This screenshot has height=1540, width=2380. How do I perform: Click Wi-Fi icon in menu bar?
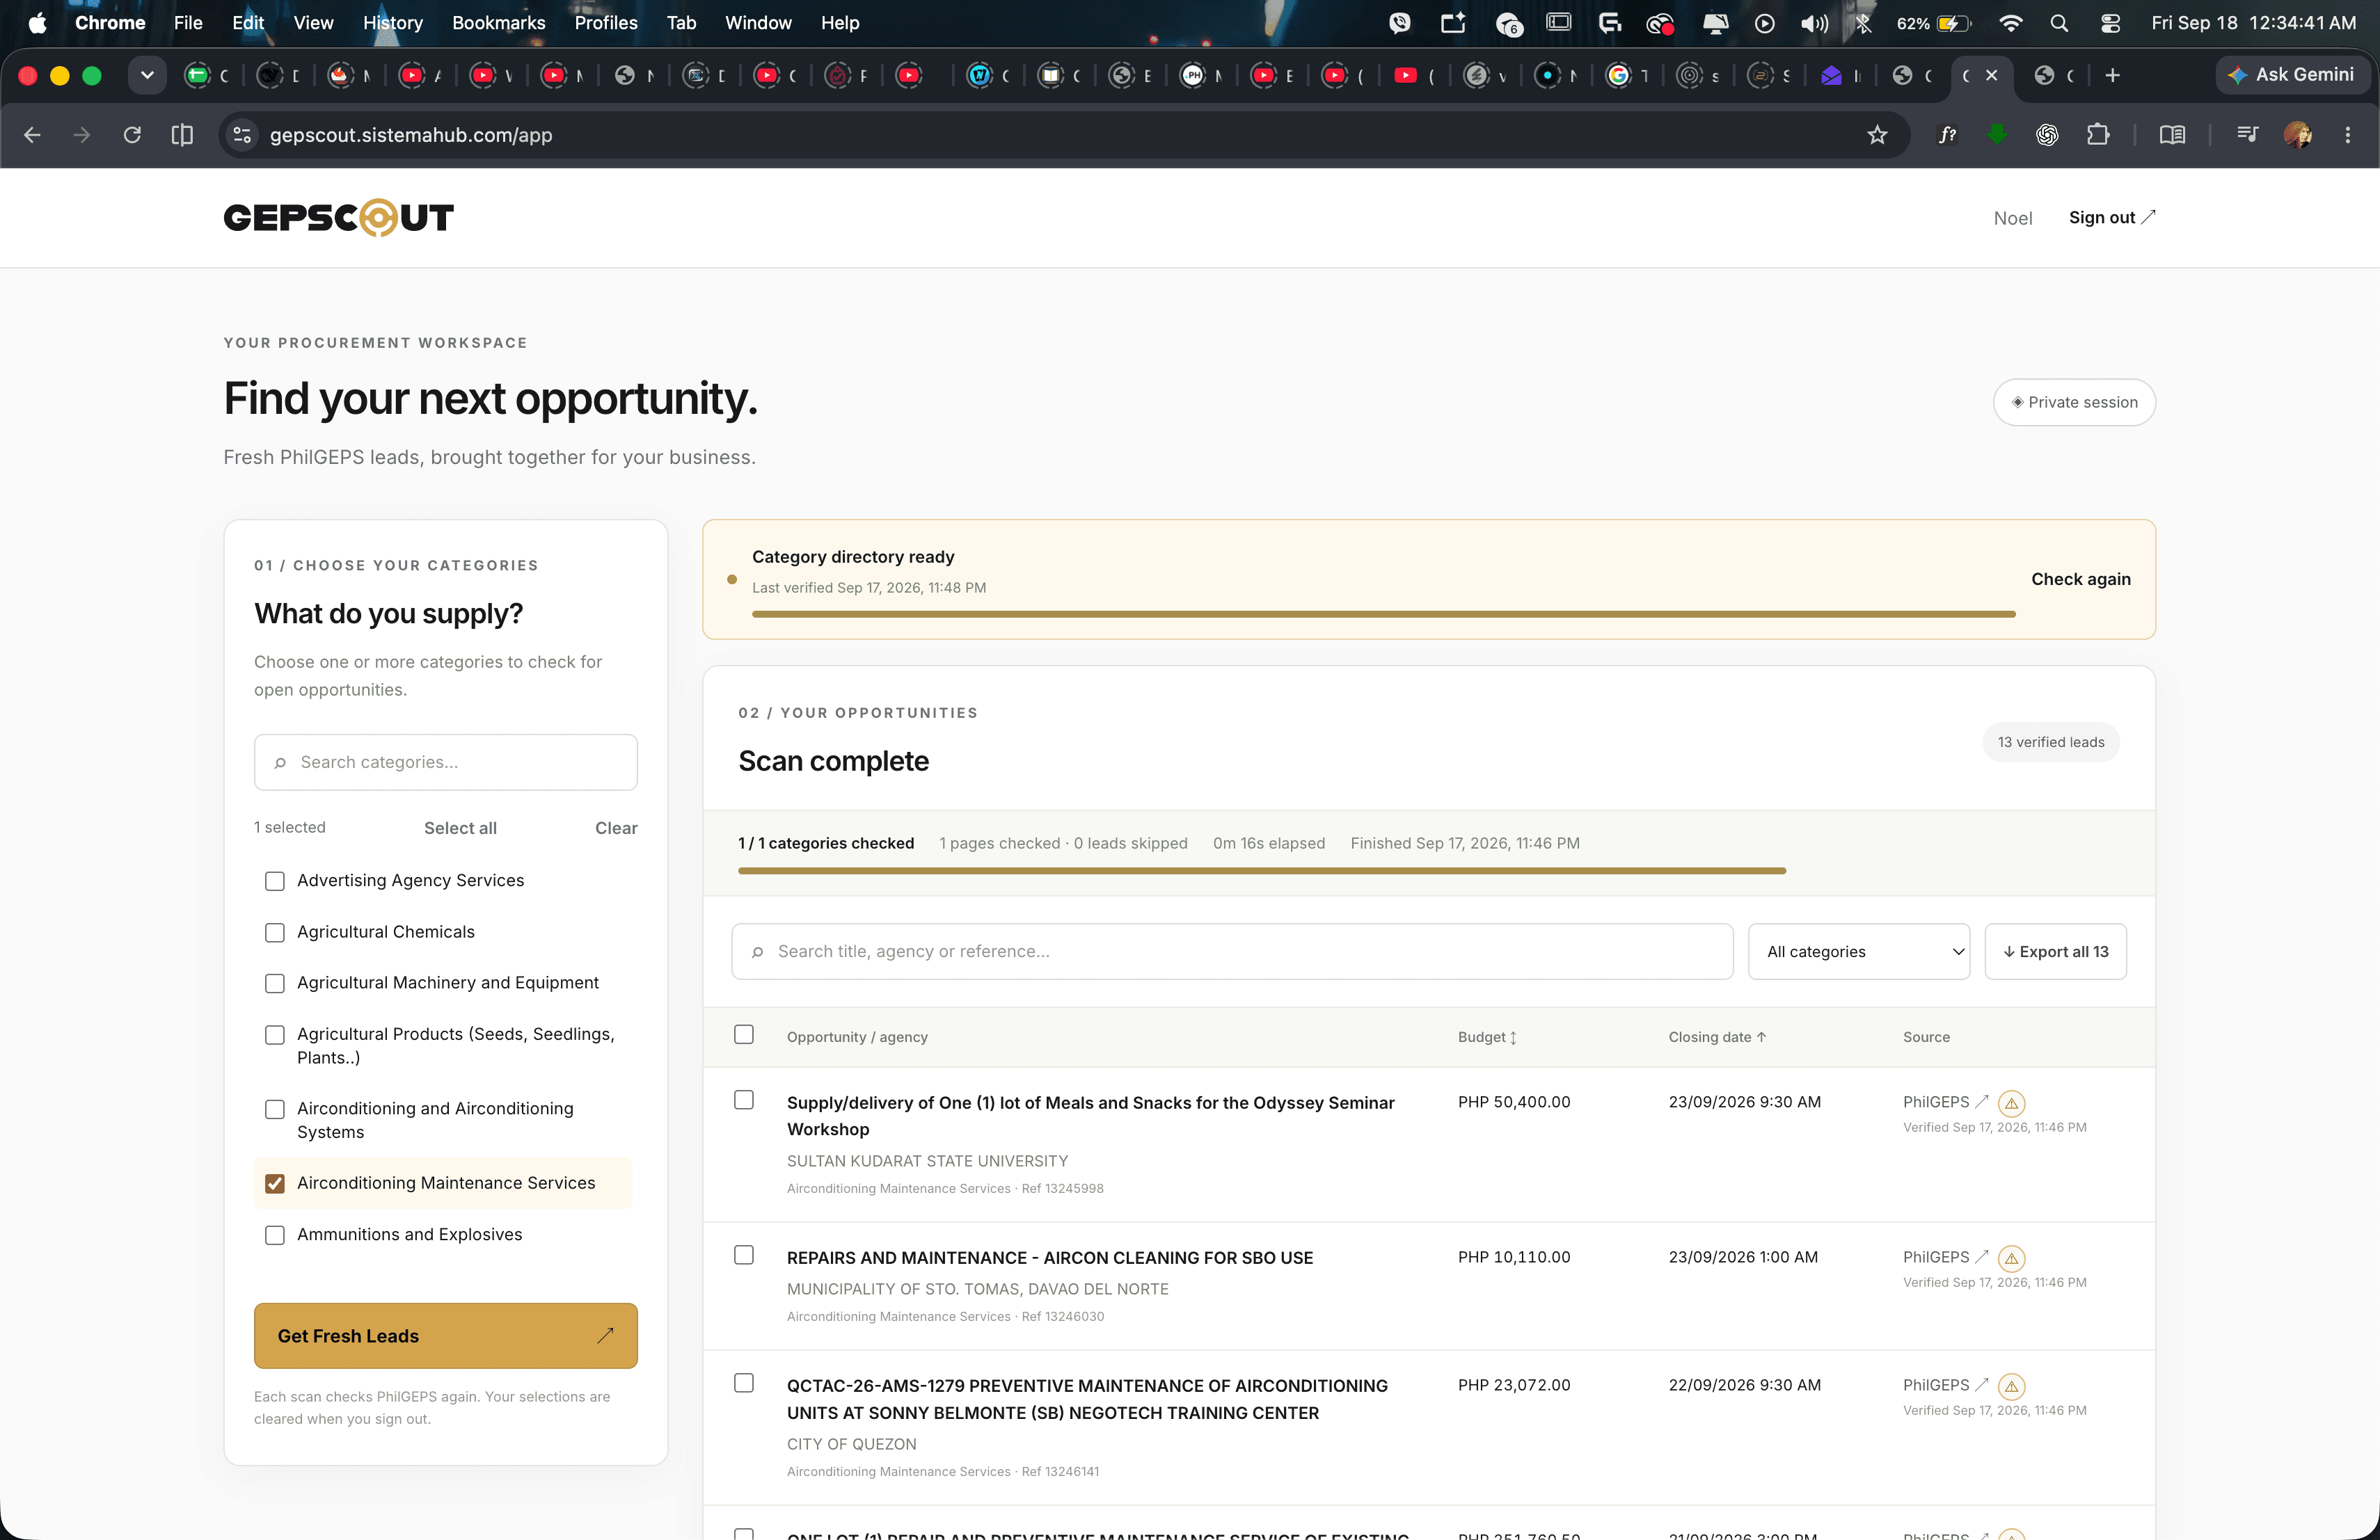pyautogui.click(x=2010, y=23)
